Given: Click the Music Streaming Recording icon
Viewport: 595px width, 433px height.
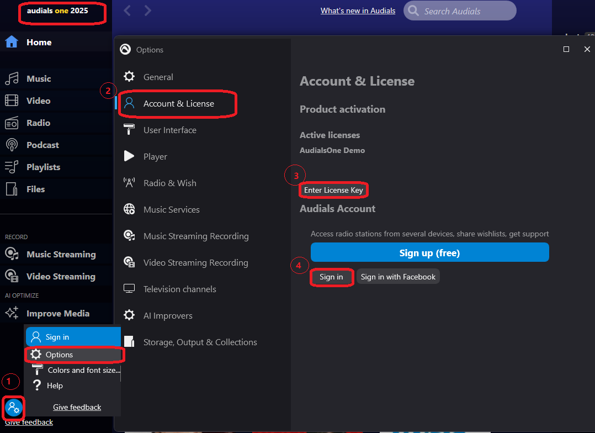Looking at the screenshot, I should click(x=129, y=235).
